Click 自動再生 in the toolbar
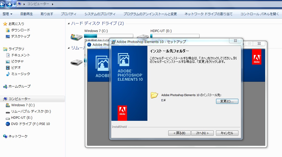The image size is (282, 157). click(x=26, y=14)
